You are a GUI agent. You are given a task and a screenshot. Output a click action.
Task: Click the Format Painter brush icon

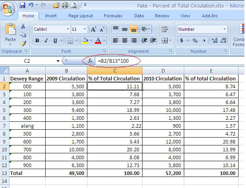(23, 43)
